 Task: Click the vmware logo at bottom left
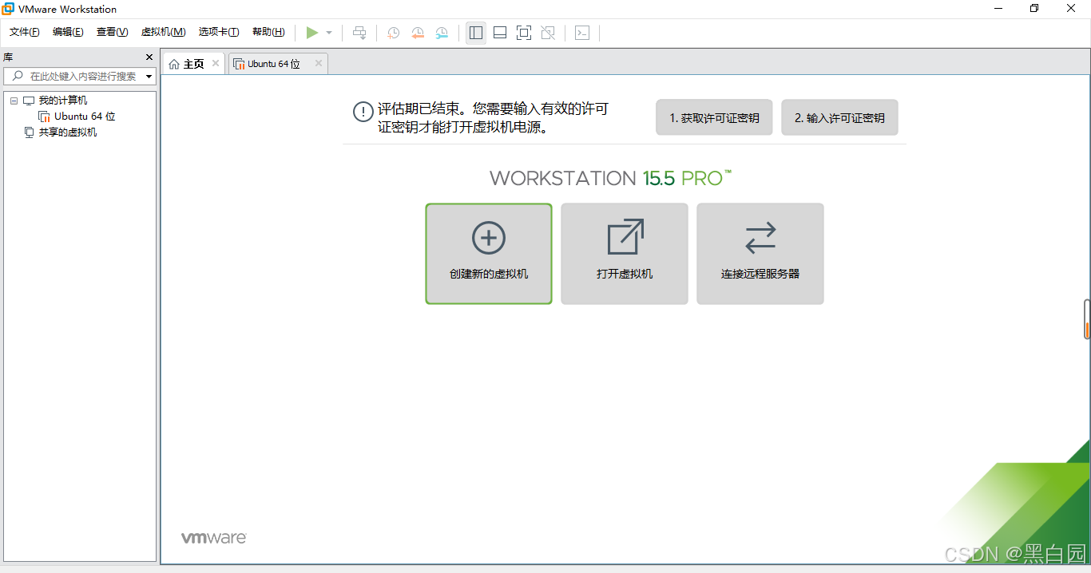click(213, 538)
